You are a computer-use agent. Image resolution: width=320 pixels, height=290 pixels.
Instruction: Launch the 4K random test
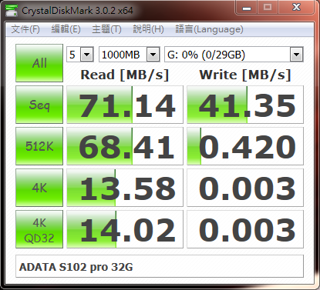tap(39, 188)
